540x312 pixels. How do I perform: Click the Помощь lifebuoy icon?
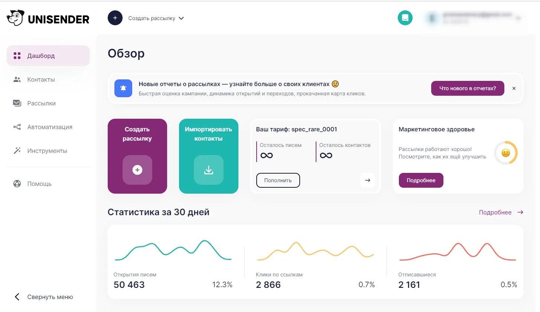pos(17,184)
